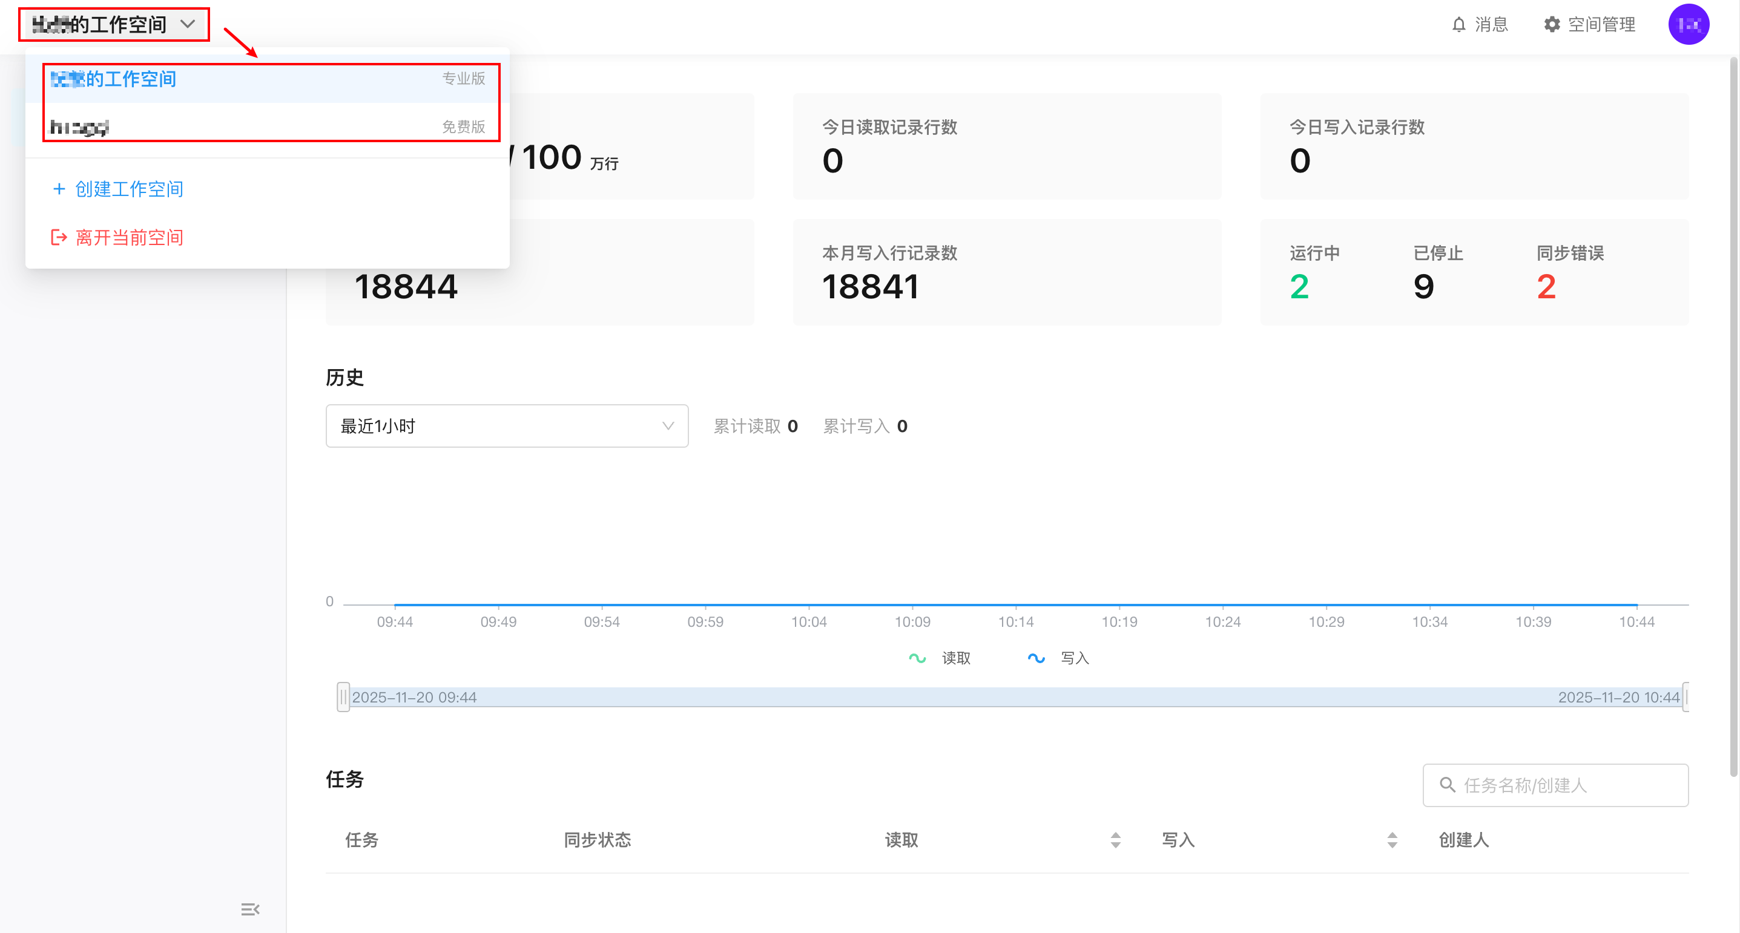Toggle the green 读取 legend series
Viewport: 1740px width, 933px height.
[917, 658]
